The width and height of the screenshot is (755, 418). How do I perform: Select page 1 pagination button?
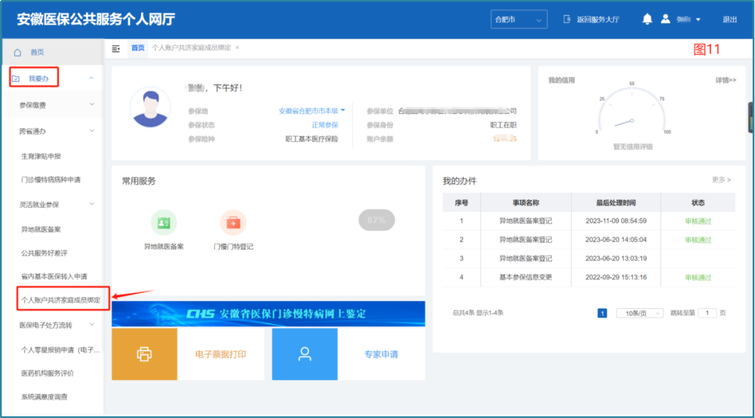point(602,313)
